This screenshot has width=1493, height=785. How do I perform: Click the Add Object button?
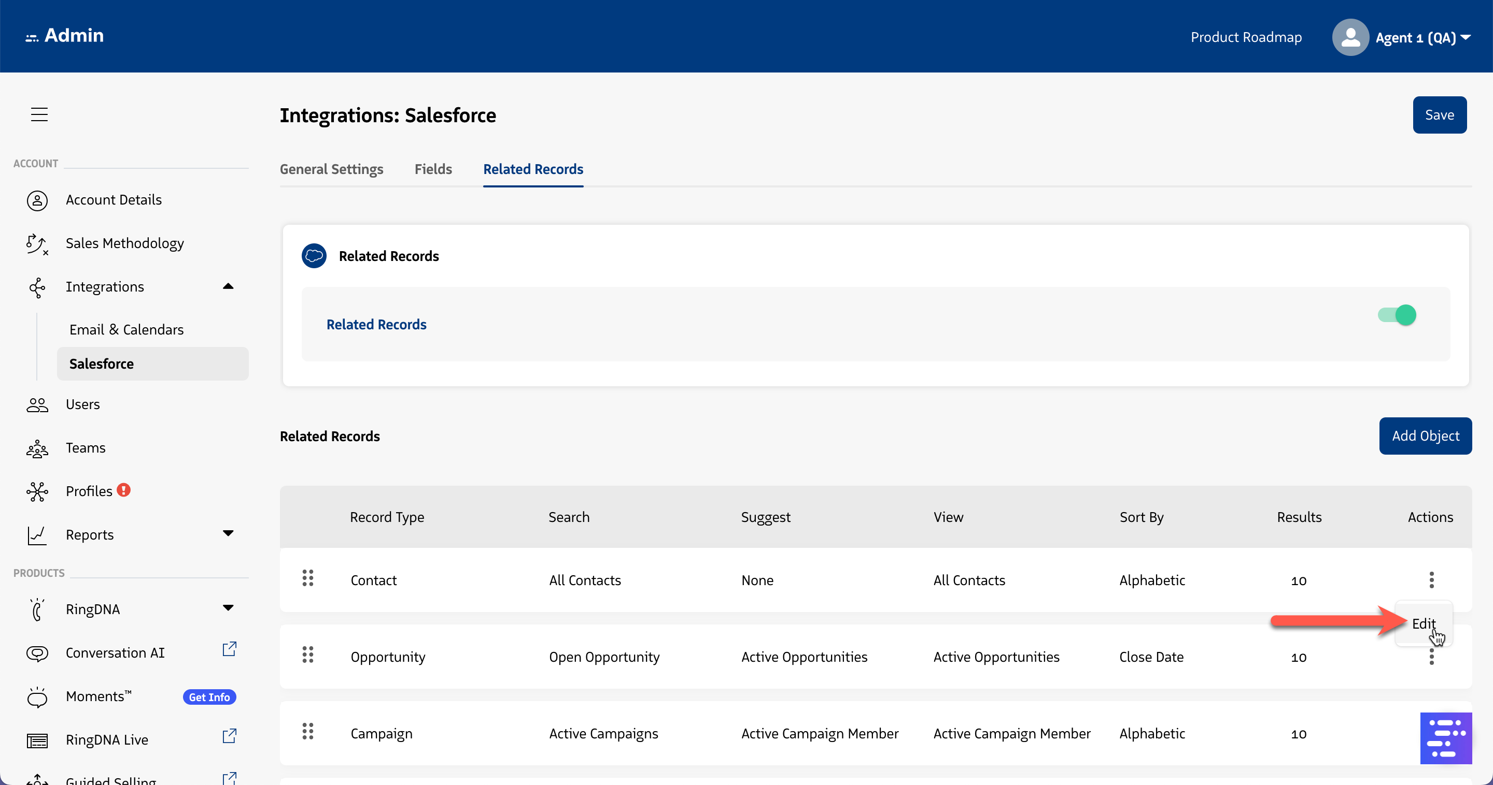click(x=1425, y=436)
